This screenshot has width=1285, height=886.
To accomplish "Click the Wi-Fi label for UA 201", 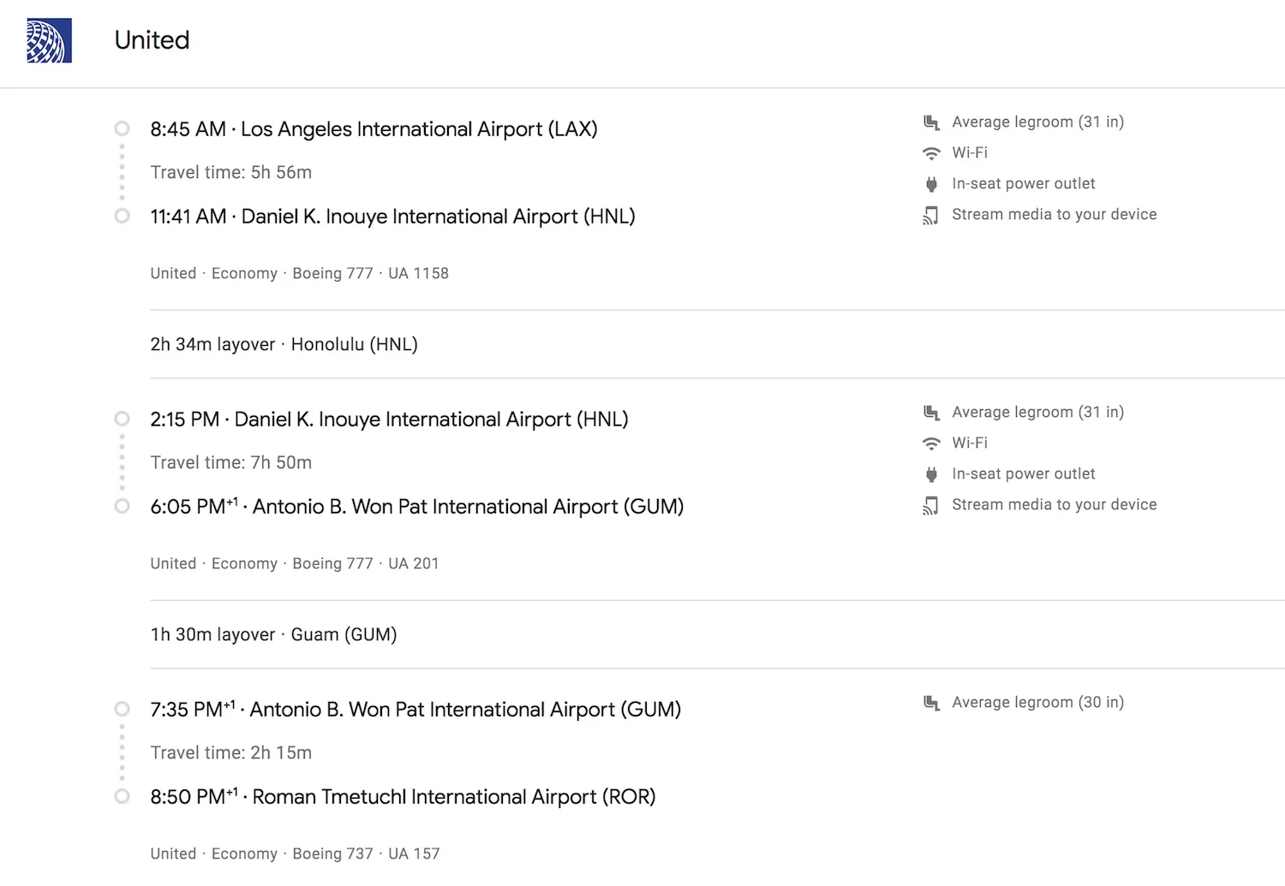I will click(x=970, y=443).
